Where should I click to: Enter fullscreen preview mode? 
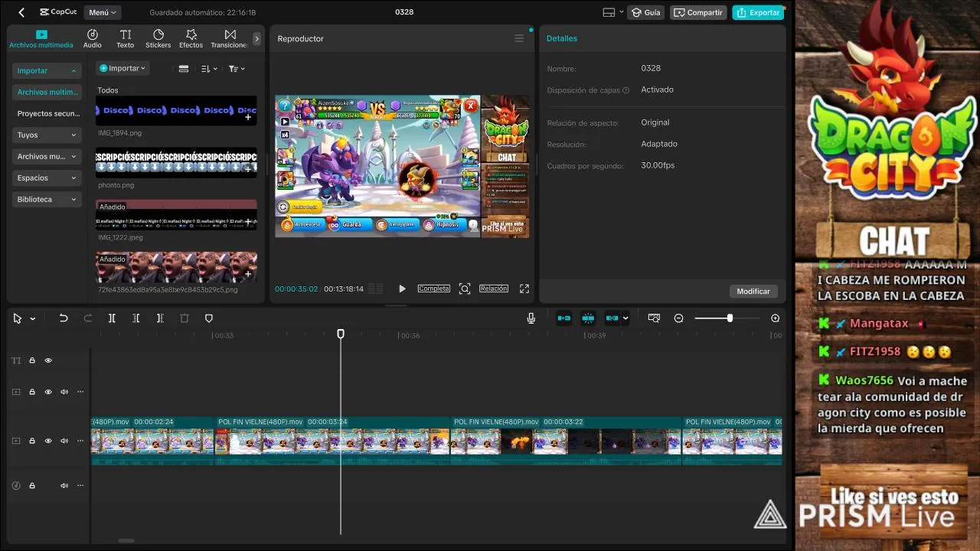[524, 289]
